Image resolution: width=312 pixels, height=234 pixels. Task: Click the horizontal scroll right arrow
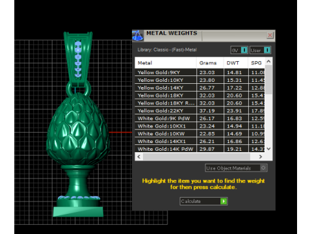pyautogui.click(x=261, y=157)
